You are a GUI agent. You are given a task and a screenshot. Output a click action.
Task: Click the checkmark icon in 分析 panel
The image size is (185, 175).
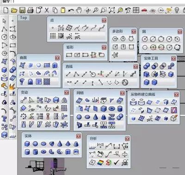tap(117, 162)
